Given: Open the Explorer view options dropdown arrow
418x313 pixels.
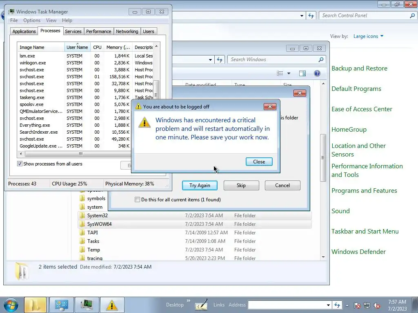Looking at the screenshot, I should [289, 73].
